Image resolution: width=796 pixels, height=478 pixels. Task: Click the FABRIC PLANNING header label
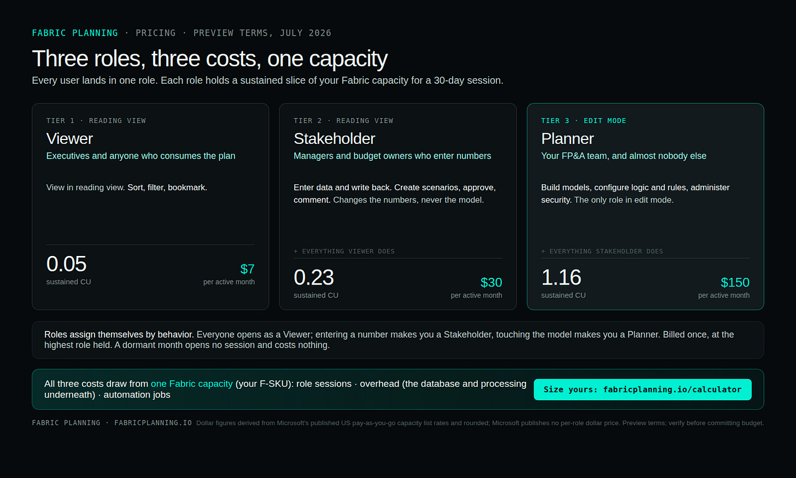click(x=75, y=33)
